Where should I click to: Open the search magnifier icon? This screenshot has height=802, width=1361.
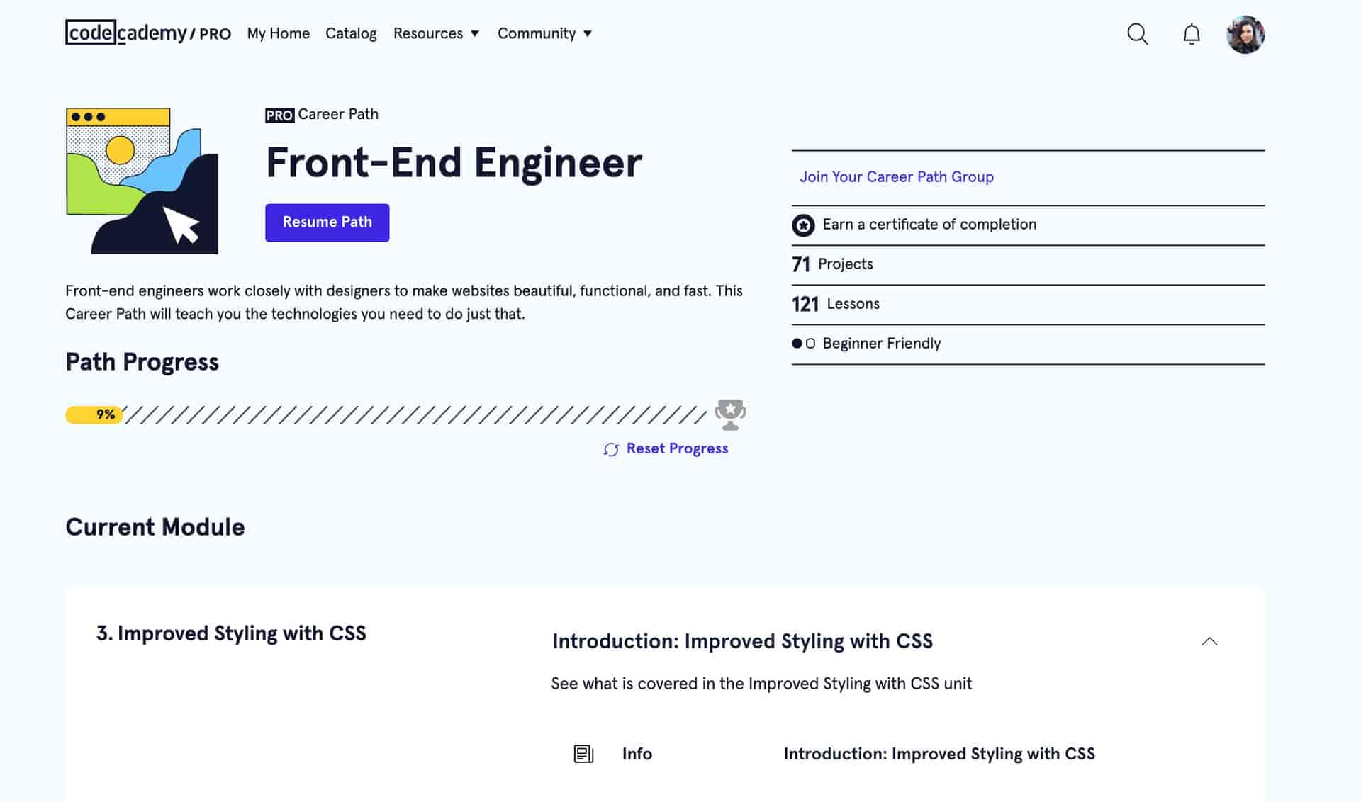1137,34
